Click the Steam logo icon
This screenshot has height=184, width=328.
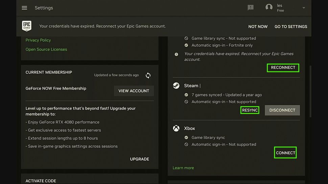coord(176,86)
